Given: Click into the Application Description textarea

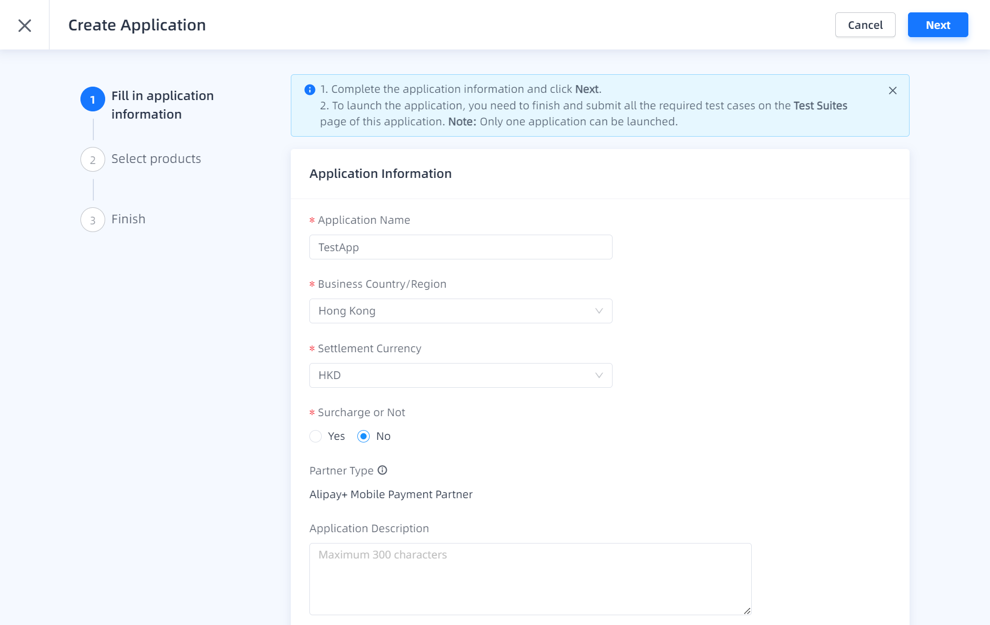Looking at the screenshot, I should tap(530, 579).
